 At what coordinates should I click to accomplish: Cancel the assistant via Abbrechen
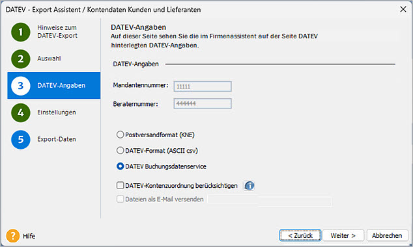pyautogui.click(x=387, y=235)
